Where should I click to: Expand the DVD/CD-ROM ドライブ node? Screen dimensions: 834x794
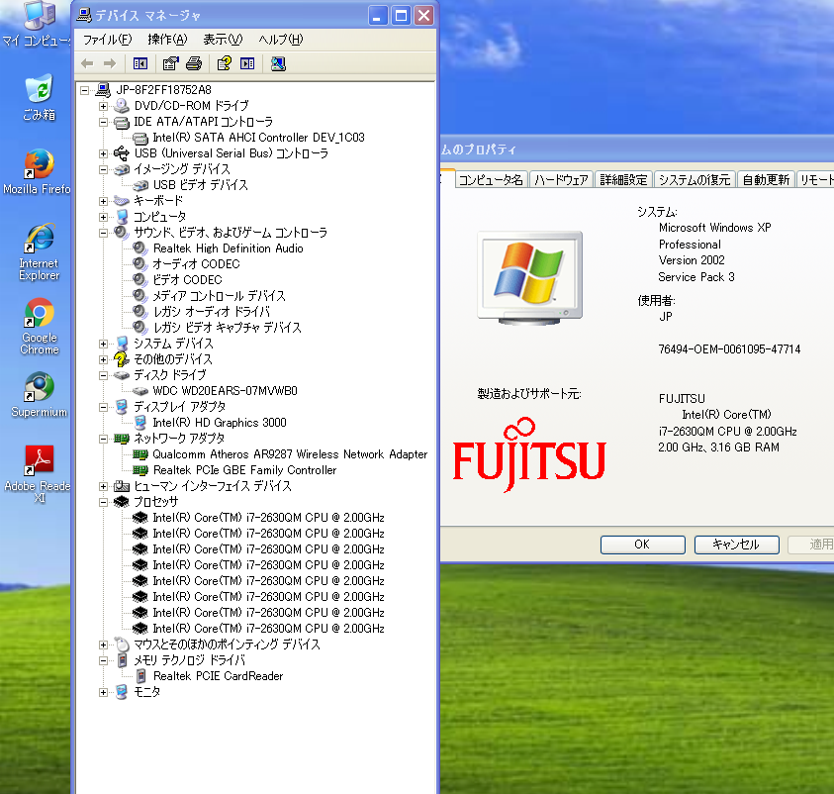click(x=103, y=107)
